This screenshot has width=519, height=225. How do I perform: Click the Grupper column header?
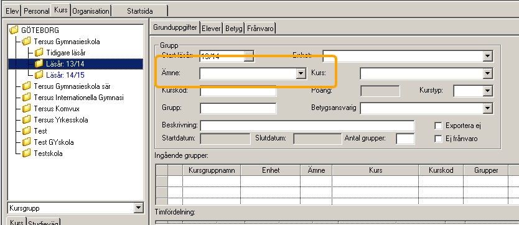(x=486, y=170)
